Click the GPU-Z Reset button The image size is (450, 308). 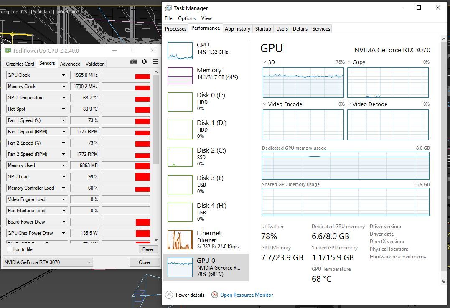coord(148,249)
